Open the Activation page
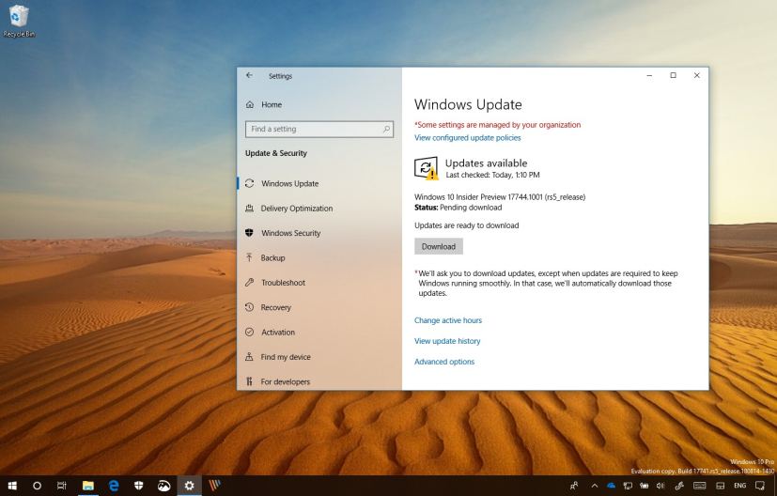The width and height of the screenshot is (777, 496). (x=270, y=332)
